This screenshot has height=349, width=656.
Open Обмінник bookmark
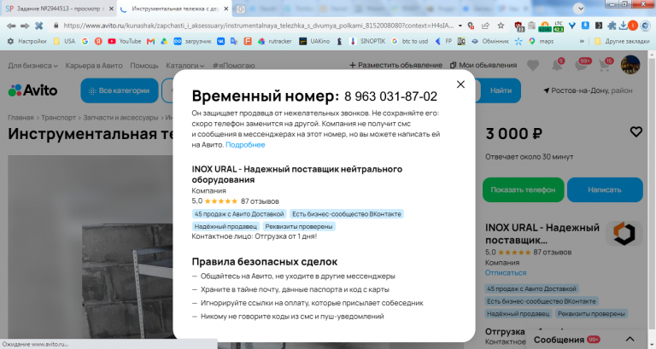pyautogui.click(x=490, y=41)
